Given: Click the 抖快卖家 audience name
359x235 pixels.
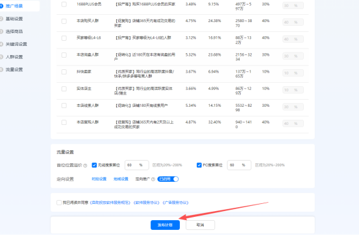Looking at the screenshot, I should tap(84, 71).
